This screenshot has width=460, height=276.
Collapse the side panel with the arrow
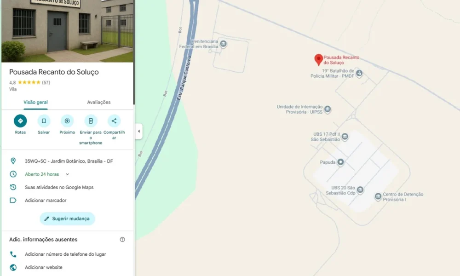pos(139,131)
